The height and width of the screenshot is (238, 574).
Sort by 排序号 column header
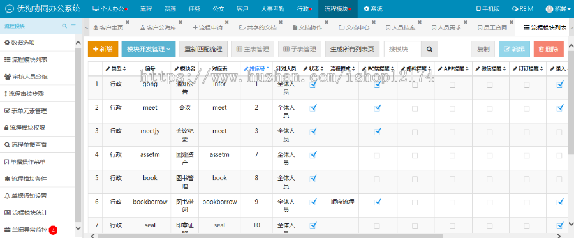[256, 68]
